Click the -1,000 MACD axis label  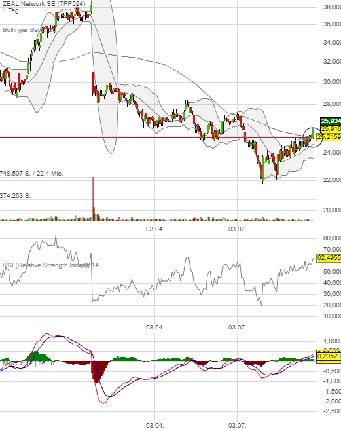332,381
